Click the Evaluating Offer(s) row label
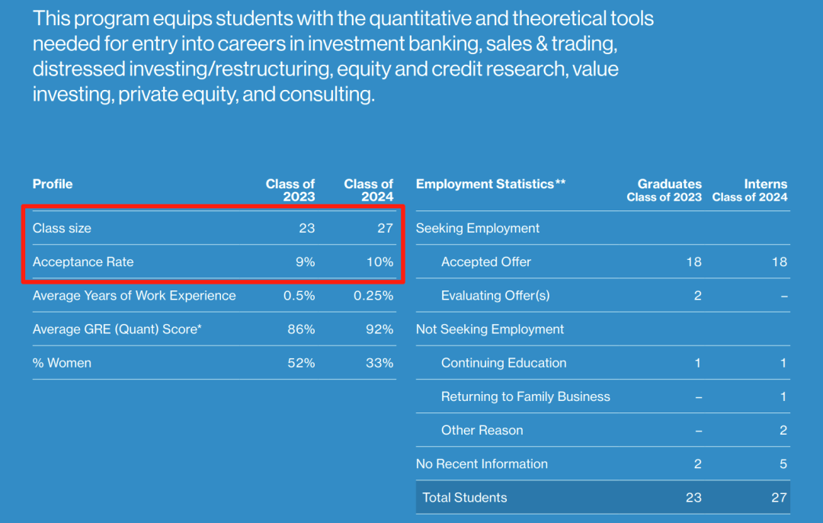The width and height of the screenshot is (823, 523). pos(495,296)
